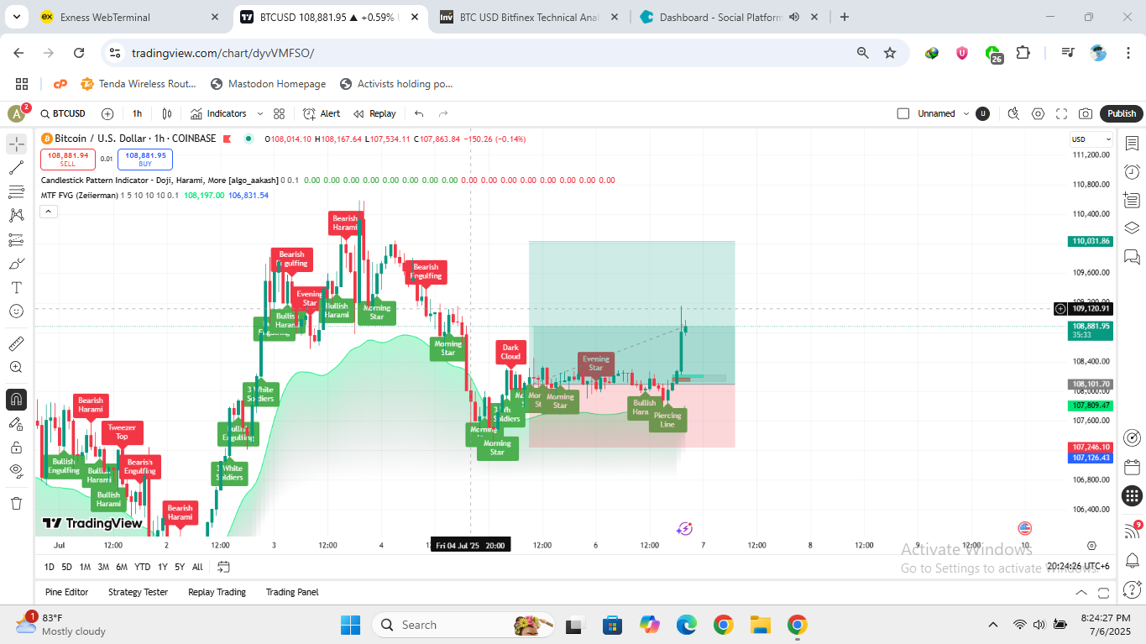
Task: Select the 1D date range
Action: (49, 567)
